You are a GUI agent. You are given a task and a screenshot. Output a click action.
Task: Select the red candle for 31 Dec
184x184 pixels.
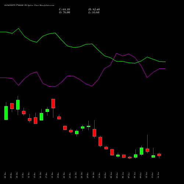[100, 141]
